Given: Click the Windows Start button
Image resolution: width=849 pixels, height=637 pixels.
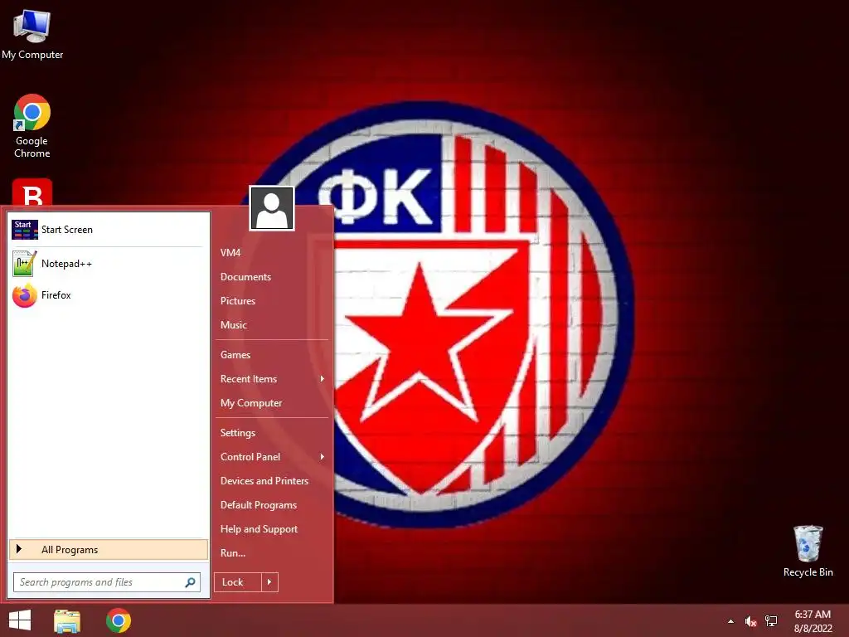Looking at the screenshot, I should (20, 620).
